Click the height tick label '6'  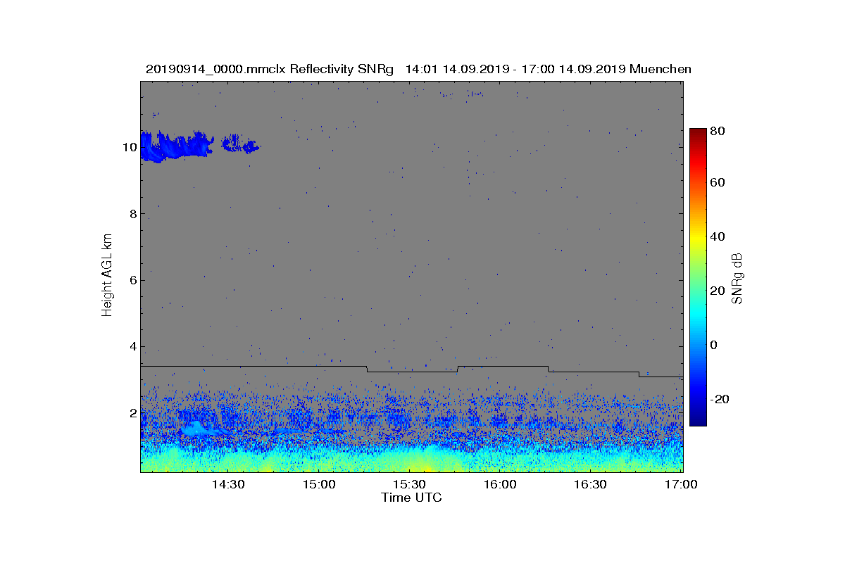tap(132, 280)
